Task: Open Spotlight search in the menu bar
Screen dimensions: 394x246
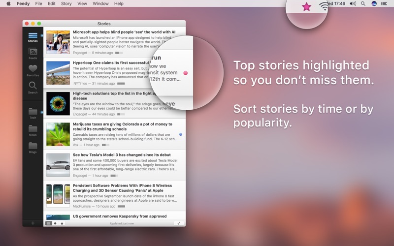Action: (363, 3)
